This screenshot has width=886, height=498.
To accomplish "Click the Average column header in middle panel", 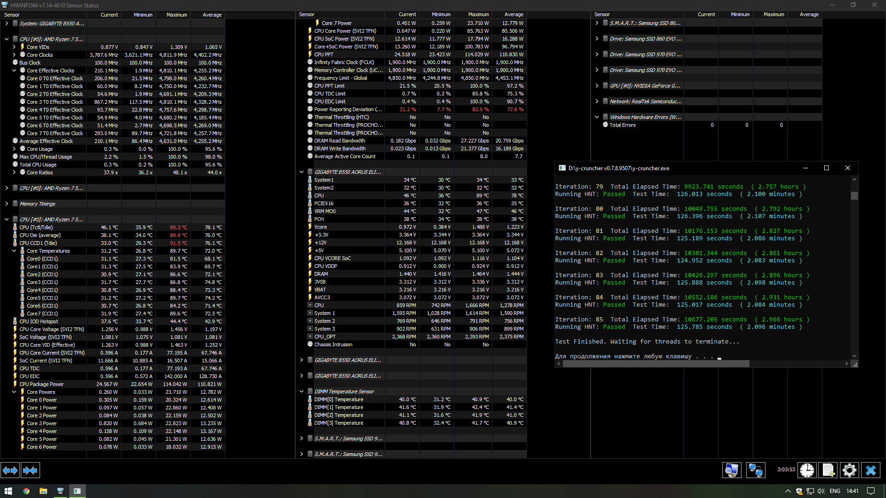I will (514, 15).
